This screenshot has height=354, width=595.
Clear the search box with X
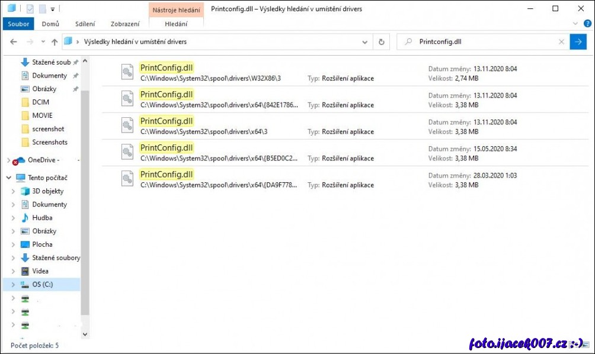[x=561, y=42]
